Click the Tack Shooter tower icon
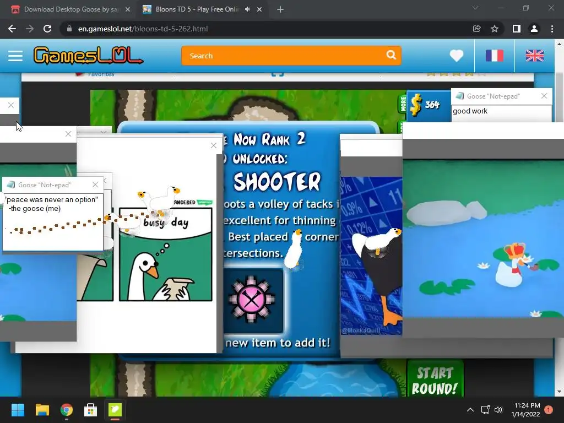Screen dimensions: 564x423 tap(252, 300)
